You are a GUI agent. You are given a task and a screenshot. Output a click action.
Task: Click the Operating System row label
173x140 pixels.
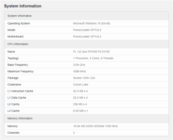[x=19, y=23]
